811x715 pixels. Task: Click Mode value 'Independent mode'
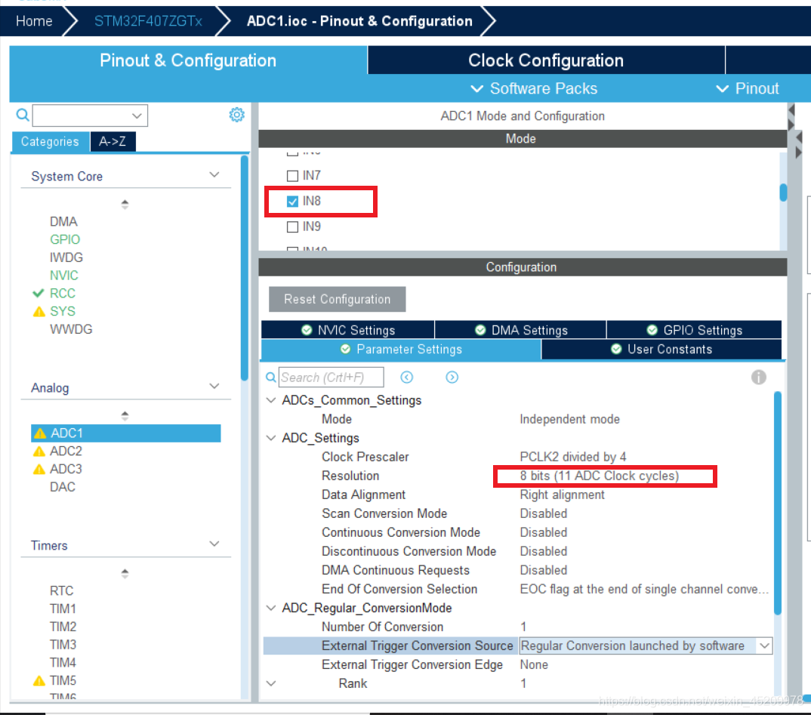(569, 419)
